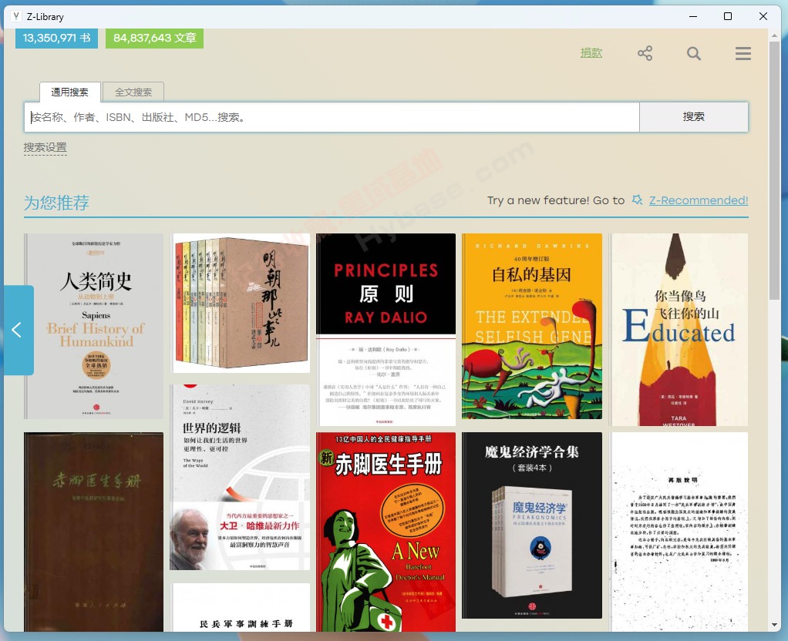Image resolution: width=788 pixels, height=641 pixels.
Task: Switch to the 通用搜索 tab
Action: tap(70, 92)
